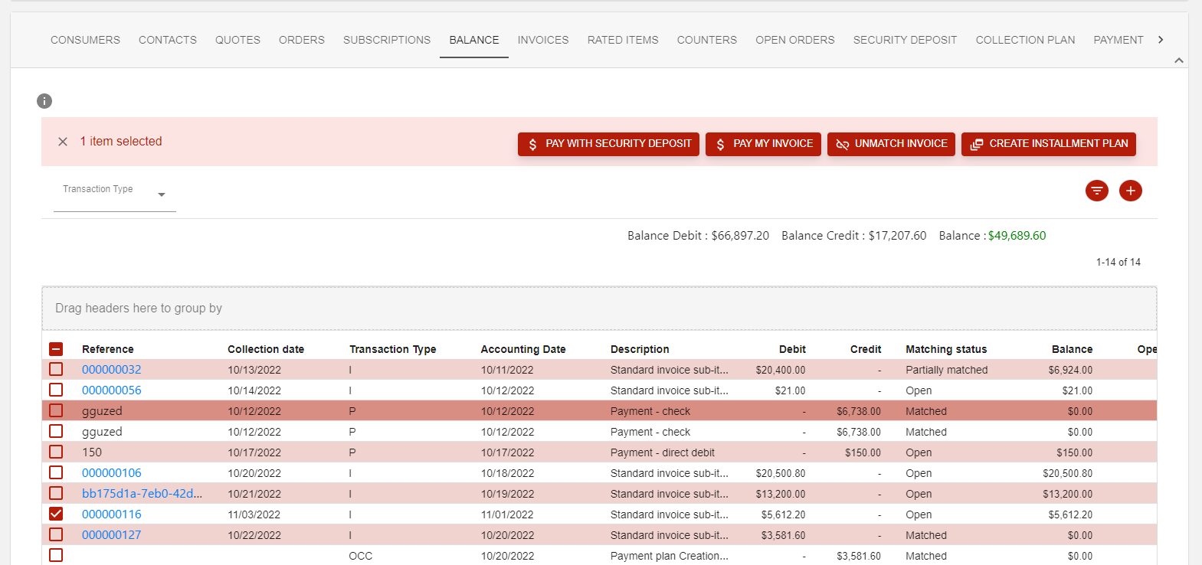
Task: Click the info icon above the selection bar
Action: 44,101
